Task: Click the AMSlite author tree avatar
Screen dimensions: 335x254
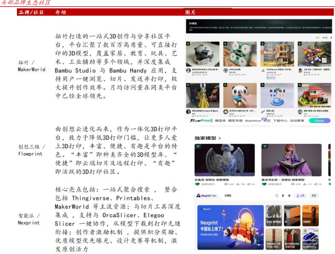Action: [x=226, y=70]
